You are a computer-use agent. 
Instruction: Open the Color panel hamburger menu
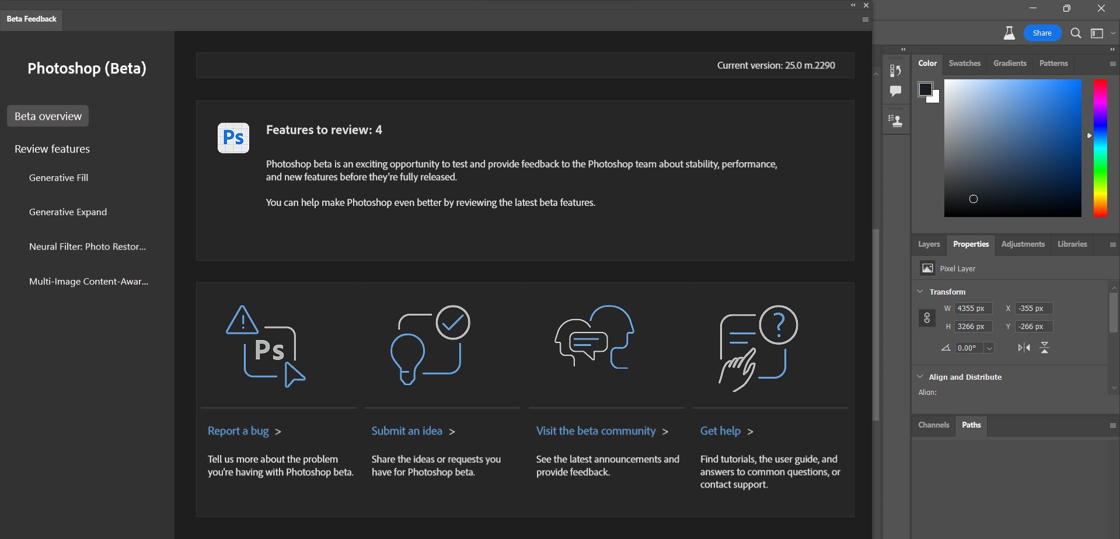click(x=1112, y=64)
